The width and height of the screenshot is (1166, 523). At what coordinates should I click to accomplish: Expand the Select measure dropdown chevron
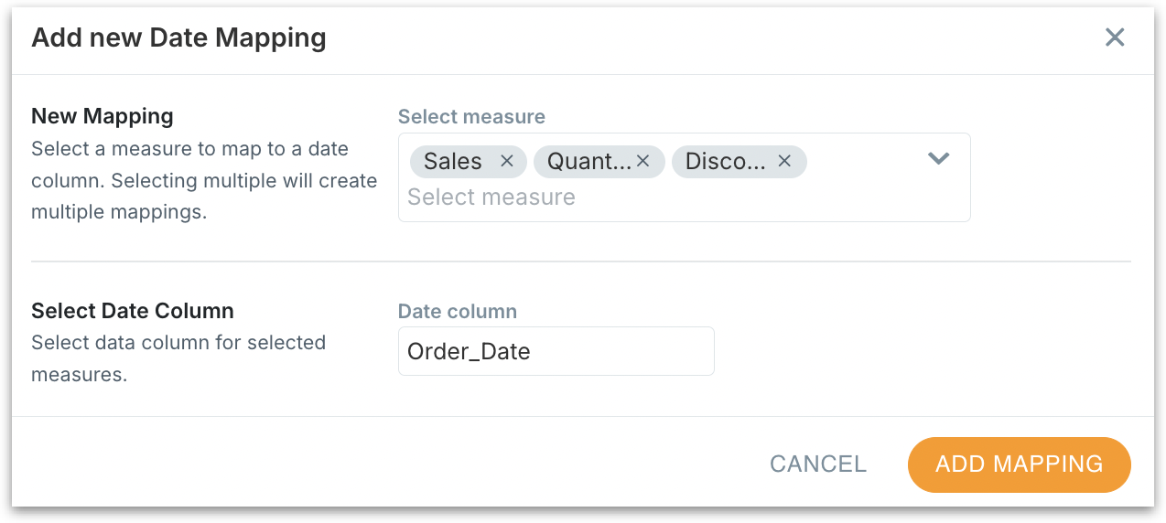[x=938, y=159]
